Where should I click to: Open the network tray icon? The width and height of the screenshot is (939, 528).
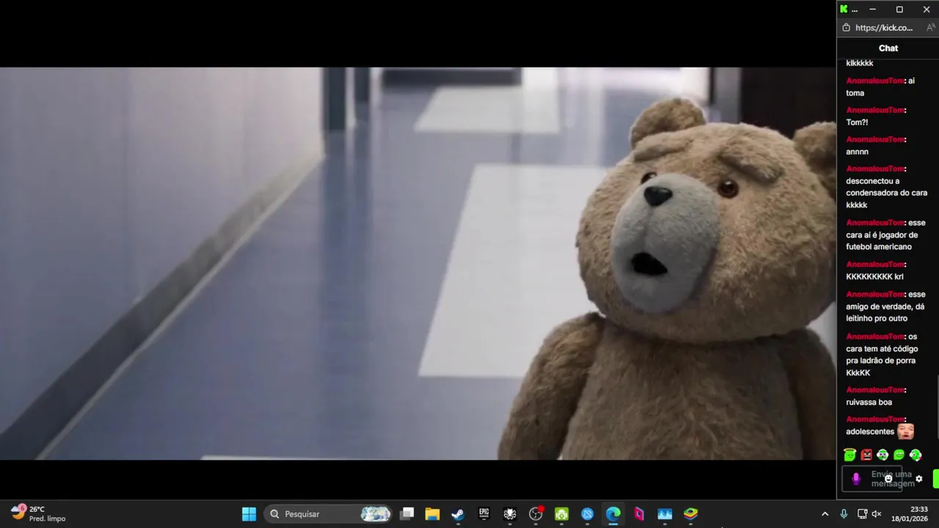click(x=863, y=514)
